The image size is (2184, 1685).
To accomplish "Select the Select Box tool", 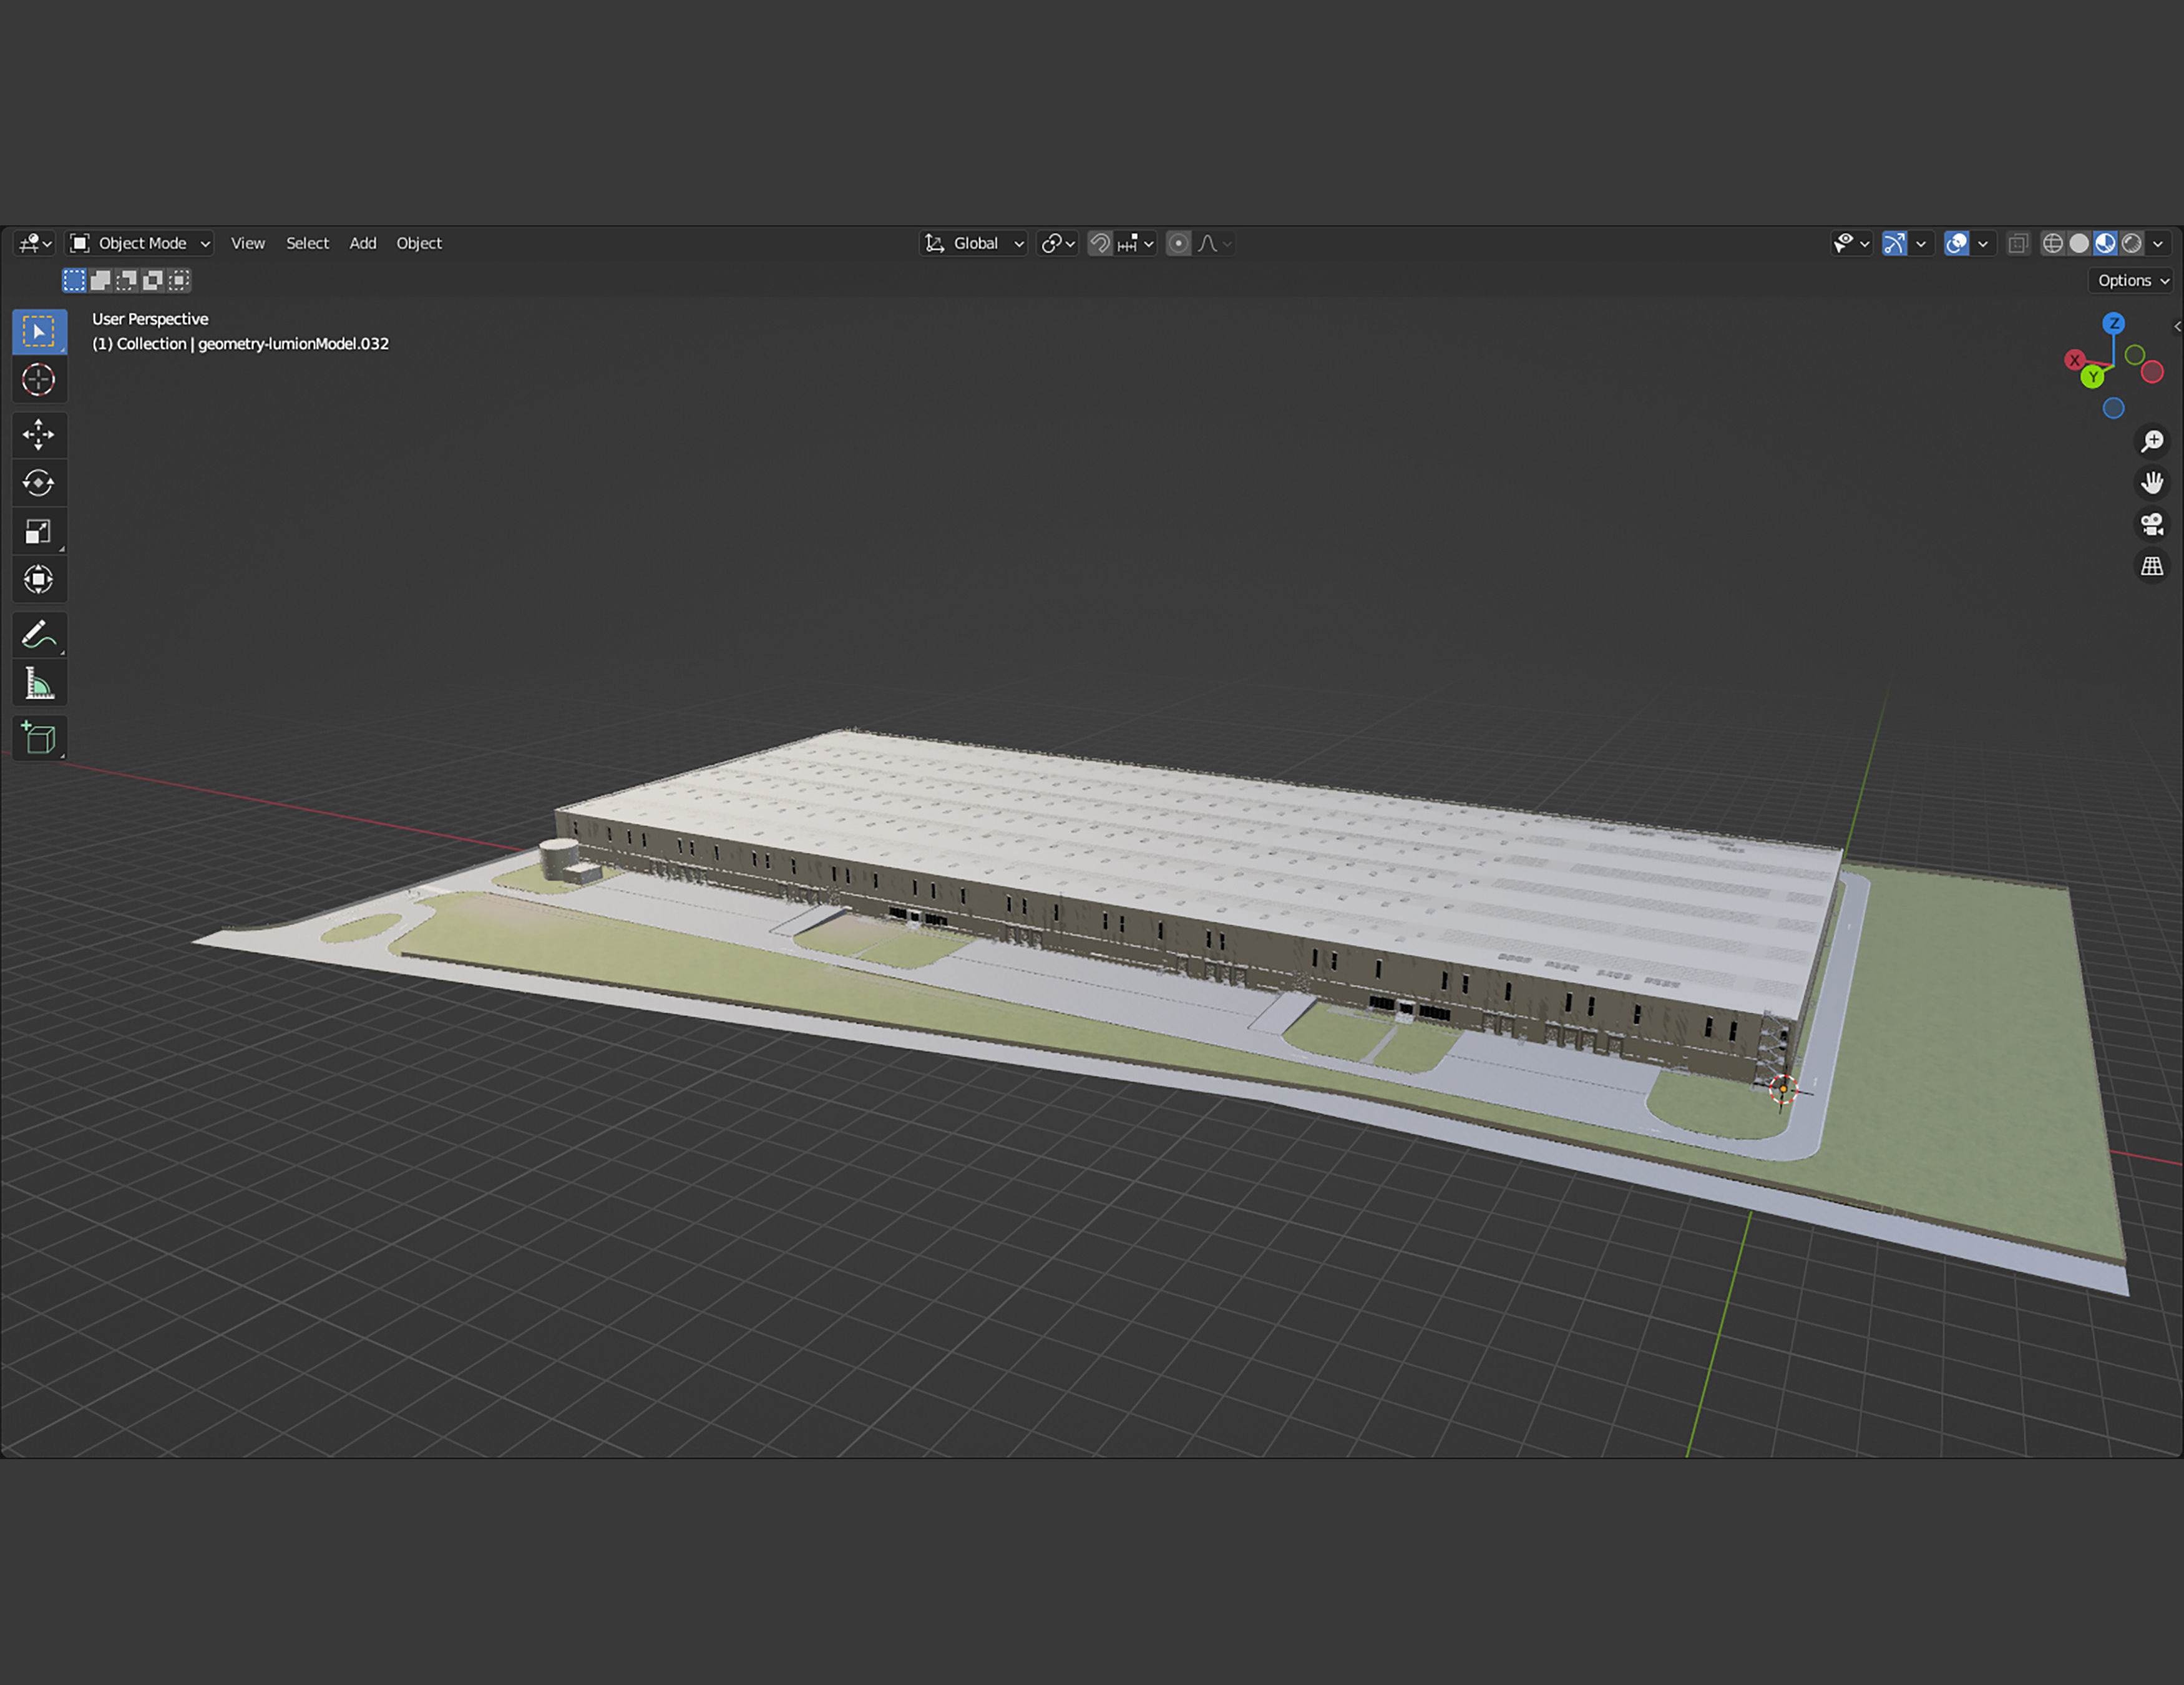I will pyautogui.click(x=39, y=332).
